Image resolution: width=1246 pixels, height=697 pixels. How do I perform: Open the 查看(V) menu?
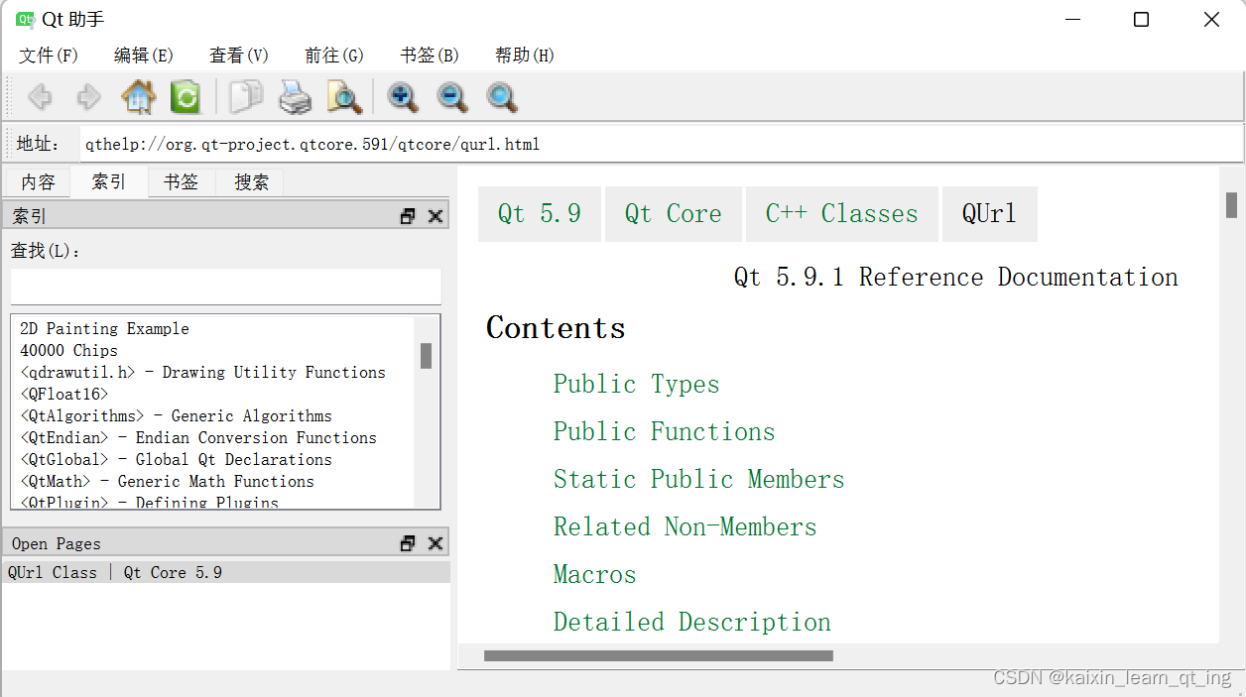coord(239,56)
